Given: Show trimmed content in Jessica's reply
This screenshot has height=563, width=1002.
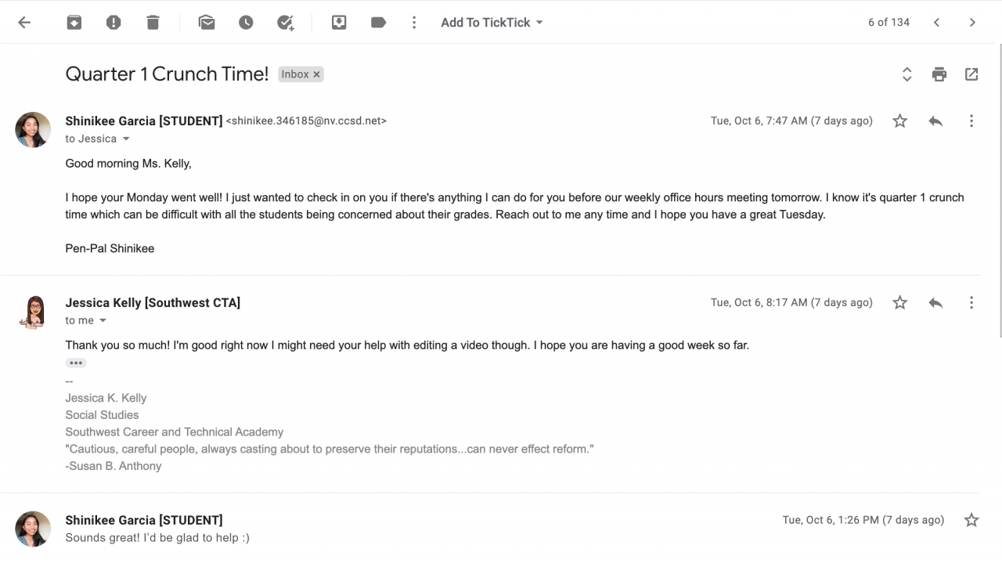Looking at the screenshot, I should pyautogui.click(x=76, y=363).
